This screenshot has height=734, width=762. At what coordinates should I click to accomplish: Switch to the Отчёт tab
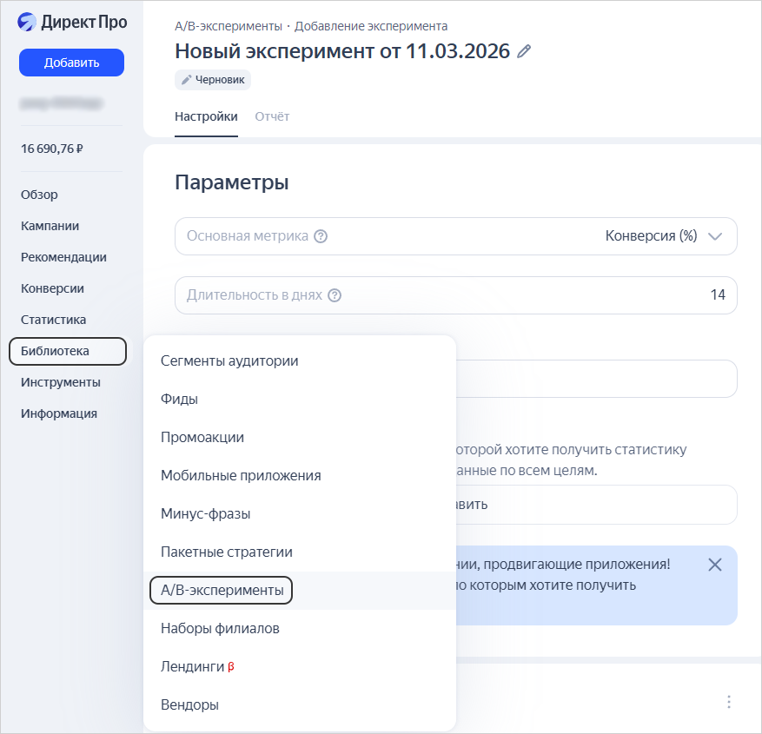point(272,116)
